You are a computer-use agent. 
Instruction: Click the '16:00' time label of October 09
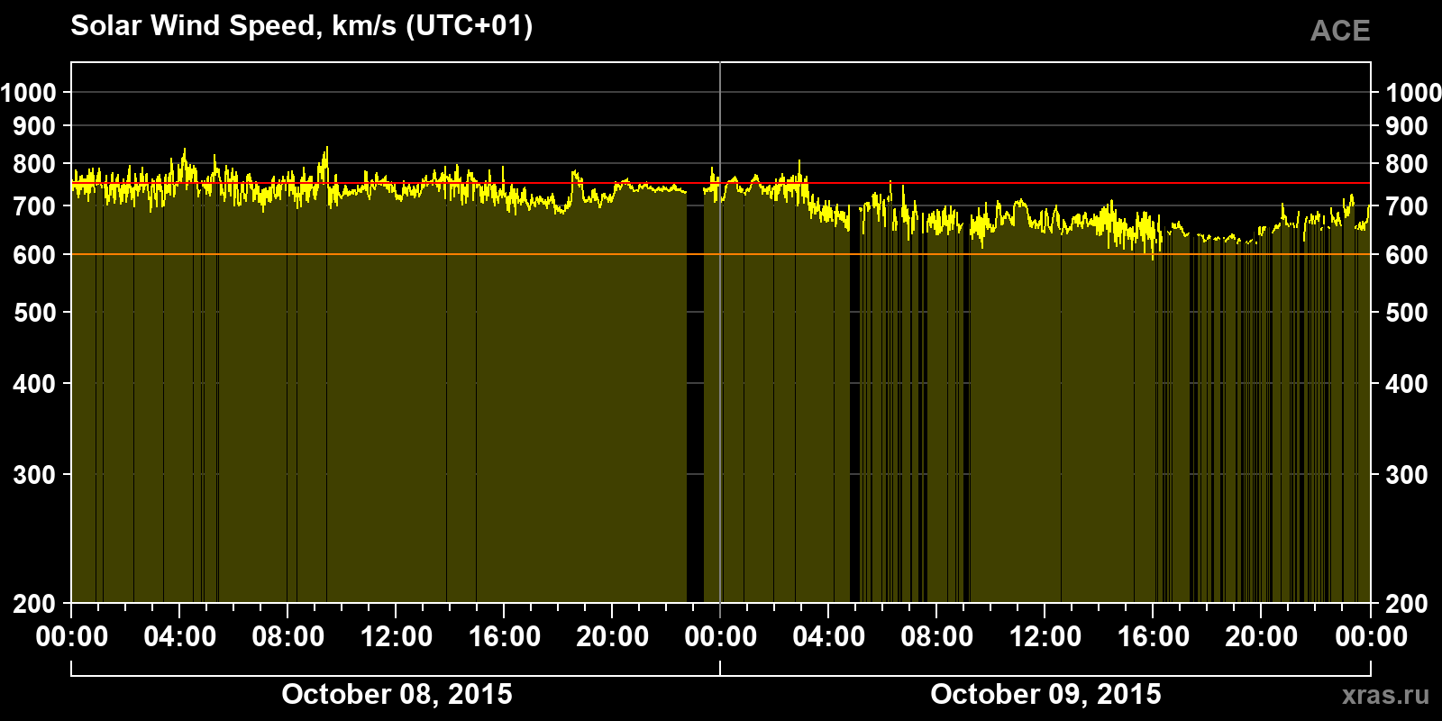[x=1154, y=637]
